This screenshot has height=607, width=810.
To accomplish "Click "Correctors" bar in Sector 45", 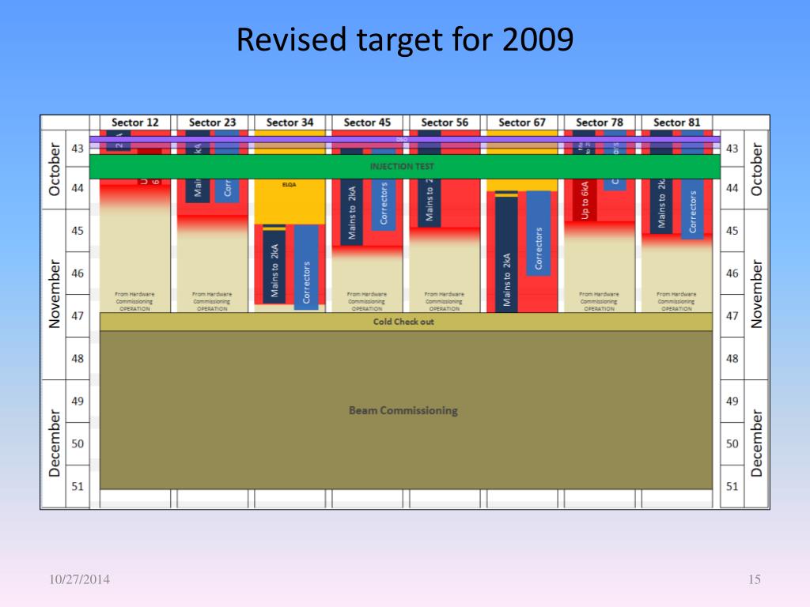I will tap(384, 205).
